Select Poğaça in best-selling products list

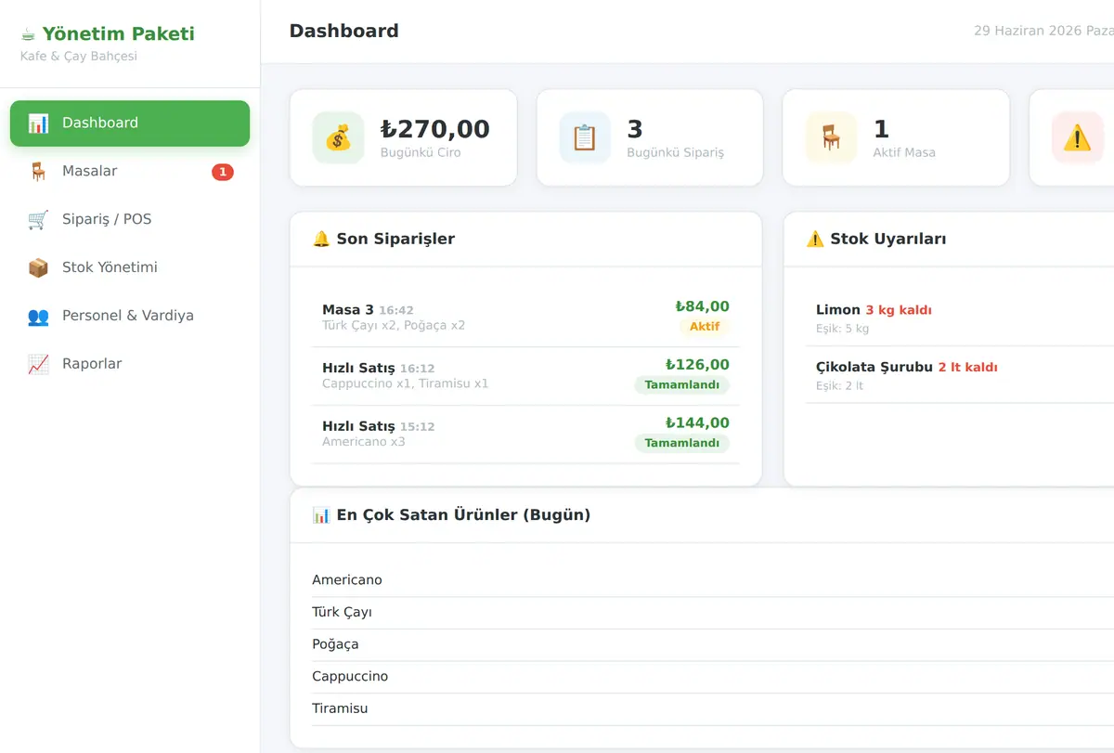tap(336, 644)
